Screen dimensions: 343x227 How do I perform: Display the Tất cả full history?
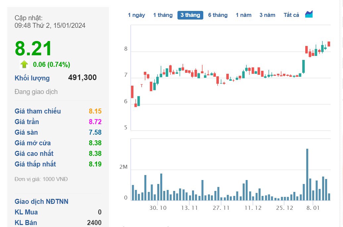click(x=291, y=15)
